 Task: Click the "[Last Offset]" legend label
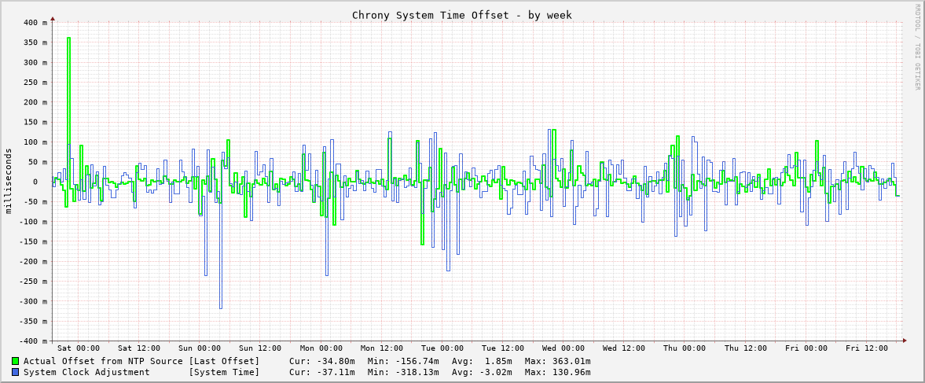tap(224, 361)
